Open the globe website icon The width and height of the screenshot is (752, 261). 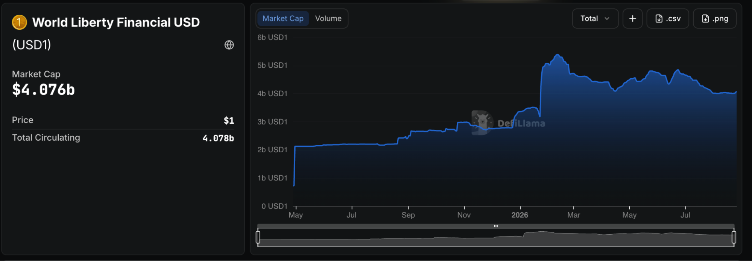[229, 45]
